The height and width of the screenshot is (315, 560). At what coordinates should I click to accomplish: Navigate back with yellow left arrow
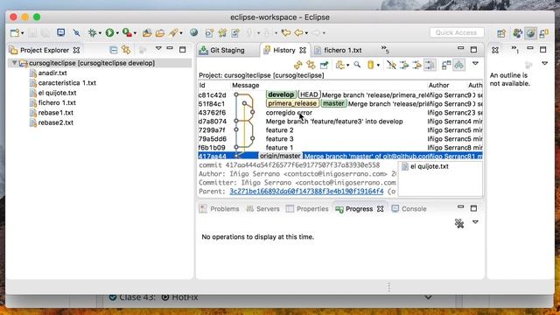click(x=298, y=33)
